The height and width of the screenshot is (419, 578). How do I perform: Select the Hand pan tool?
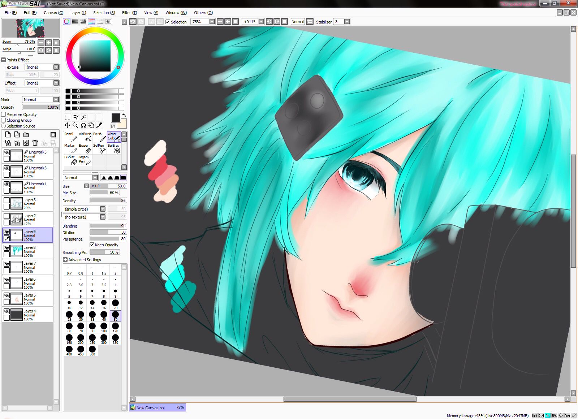[91, 125]
